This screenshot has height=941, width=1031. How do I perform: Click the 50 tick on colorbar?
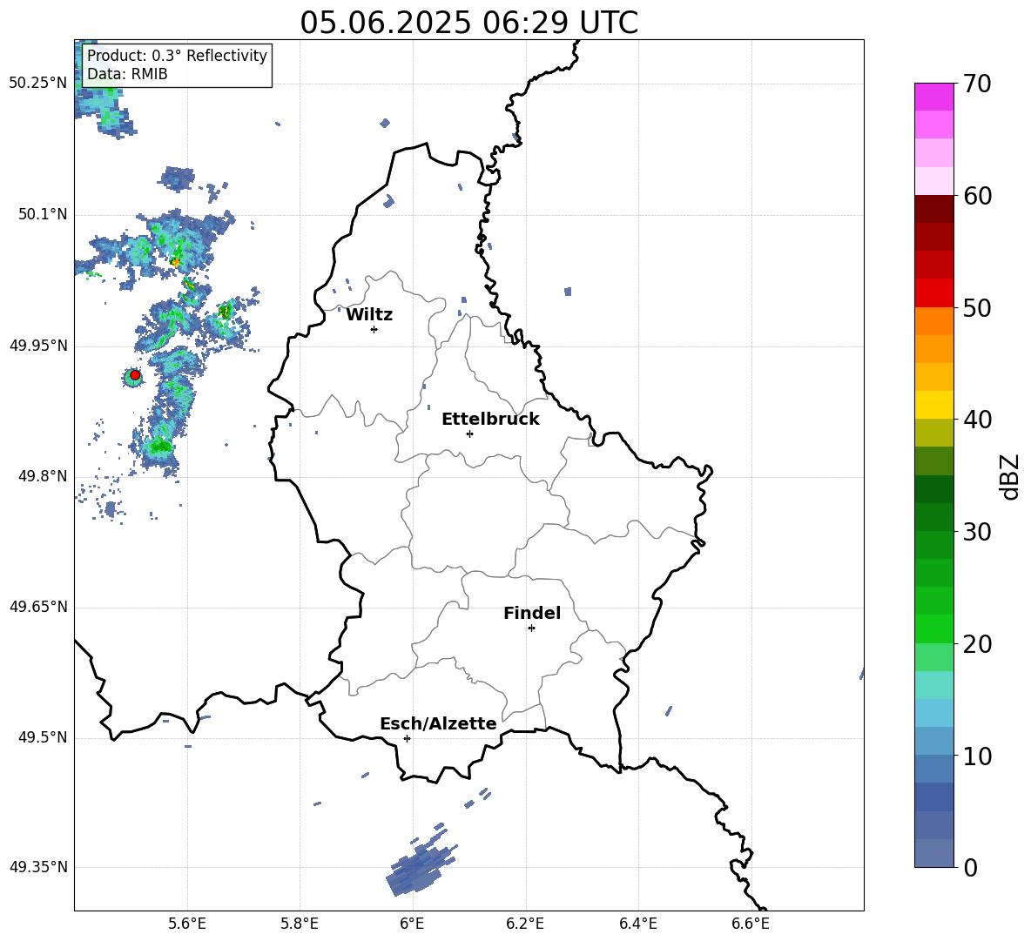(x=976, y=307)
